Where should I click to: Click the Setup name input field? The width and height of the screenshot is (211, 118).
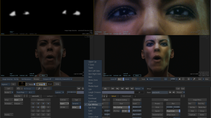(x=164, y=88)
